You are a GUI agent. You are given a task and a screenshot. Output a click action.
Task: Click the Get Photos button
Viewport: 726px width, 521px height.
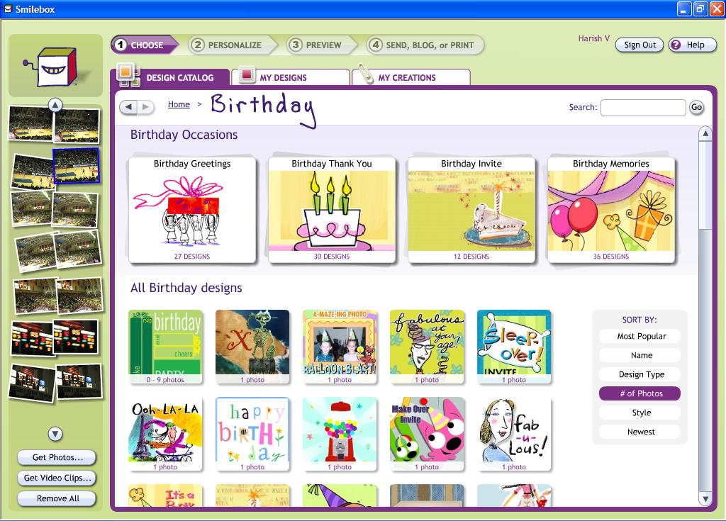pos(56,457)
